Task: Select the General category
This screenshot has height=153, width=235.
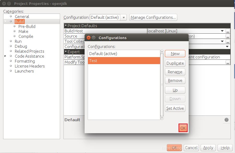Action: coord(22,17)
